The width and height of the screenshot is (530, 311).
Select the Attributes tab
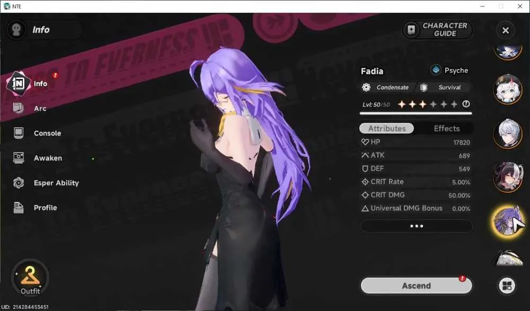click(x=387, y=128)
